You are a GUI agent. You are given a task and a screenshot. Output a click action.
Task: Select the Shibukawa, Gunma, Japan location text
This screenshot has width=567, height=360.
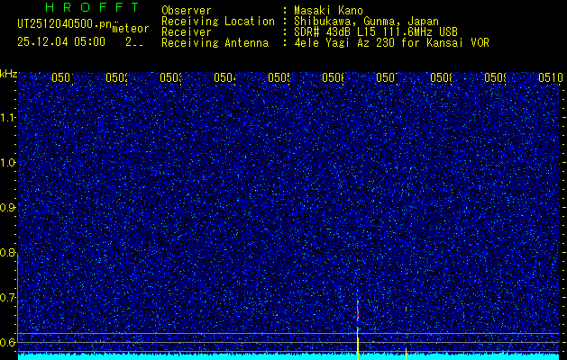[366, 22]
